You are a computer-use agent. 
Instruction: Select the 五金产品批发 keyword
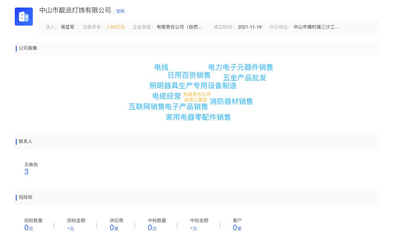click(x=245, y=78)
